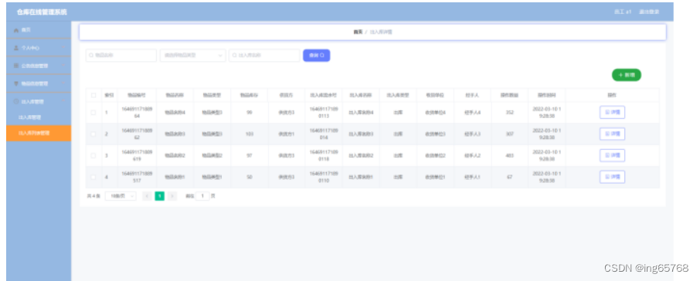Click the 物品编号 column header
This screenshot has width=700, height=281.
coord(137,95)
